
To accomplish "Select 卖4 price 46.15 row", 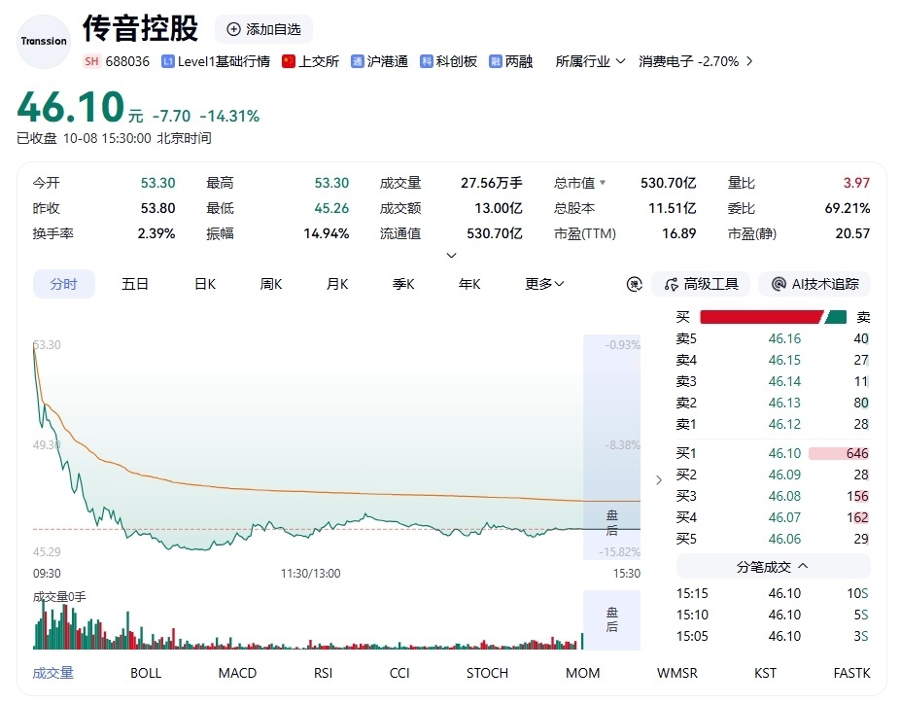I will click(x=773, y=360).
